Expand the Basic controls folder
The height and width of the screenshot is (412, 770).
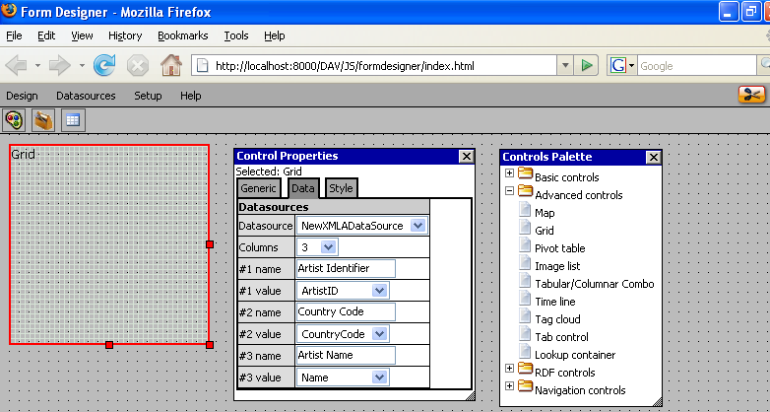tap(509, 177)
